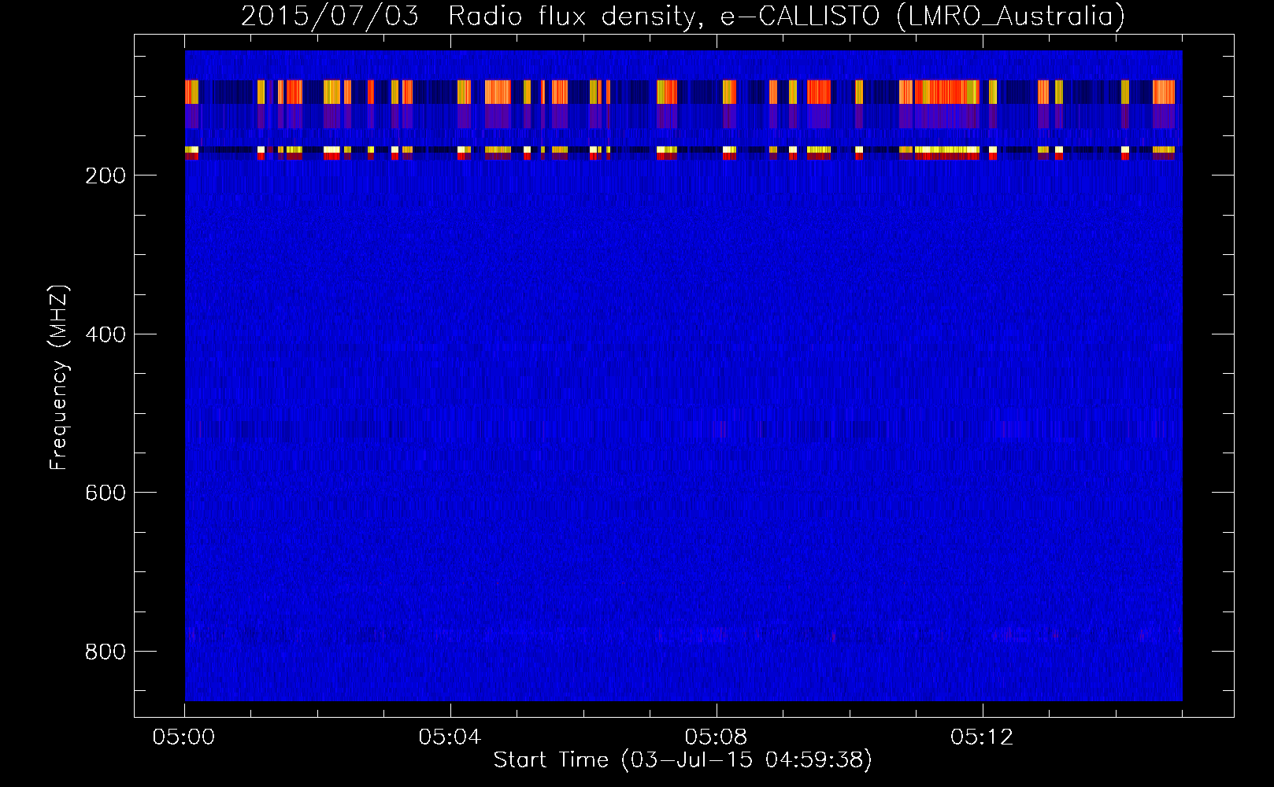Screen dimensions: 1274x787
Task: Click the 05:12 time tick label
Action: [x=982, y=737]
